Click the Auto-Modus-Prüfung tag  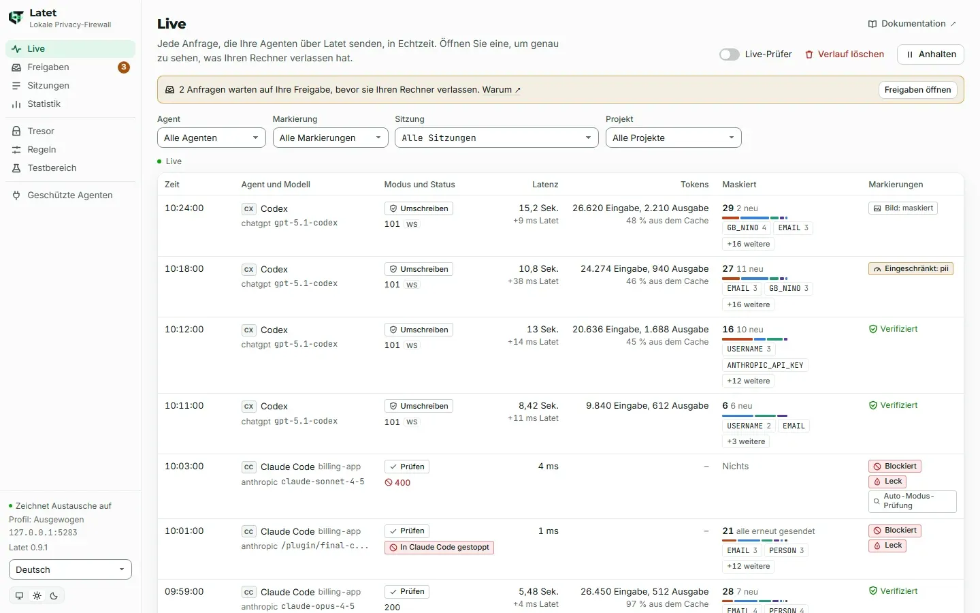point(913,501)
